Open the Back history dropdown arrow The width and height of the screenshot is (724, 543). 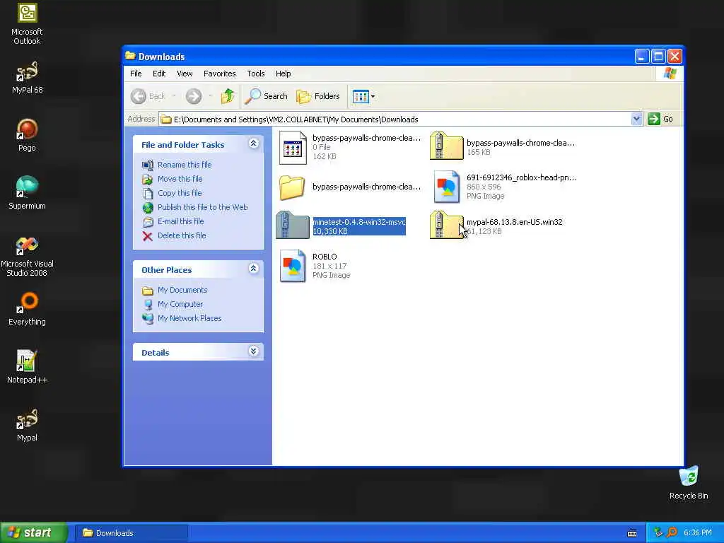[x=174, y=96]
